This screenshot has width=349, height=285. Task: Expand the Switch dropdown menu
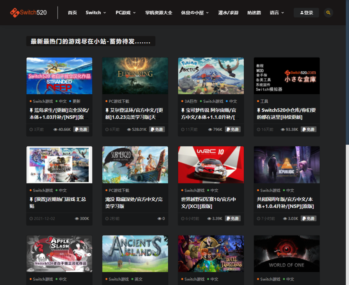[96, 13]
